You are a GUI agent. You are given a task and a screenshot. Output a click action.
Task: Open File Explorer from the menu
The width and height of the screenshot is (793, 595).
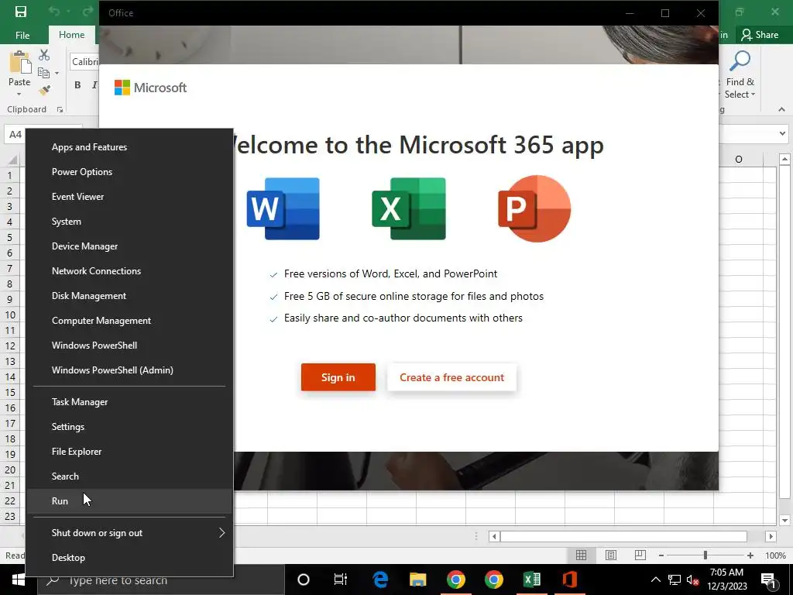coord(129,452)
